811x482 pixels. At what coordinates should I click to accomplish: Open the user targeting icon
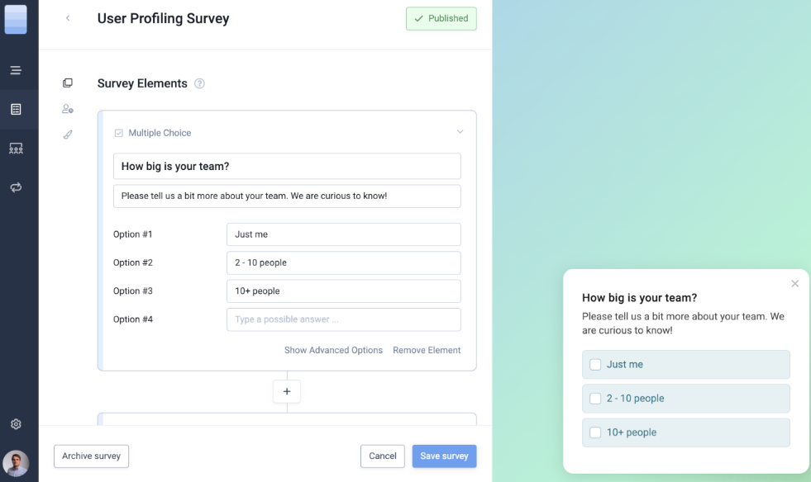[68, 109]
